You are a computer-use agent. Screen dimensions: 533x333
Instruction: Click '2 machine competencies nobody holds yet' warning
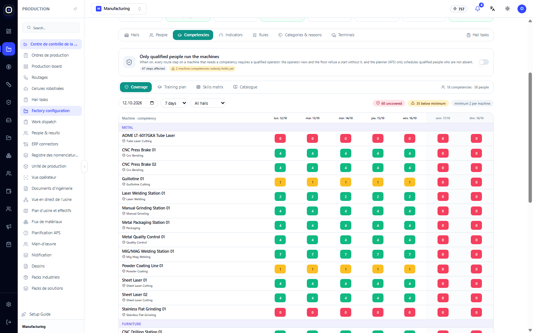coord(203,69)
